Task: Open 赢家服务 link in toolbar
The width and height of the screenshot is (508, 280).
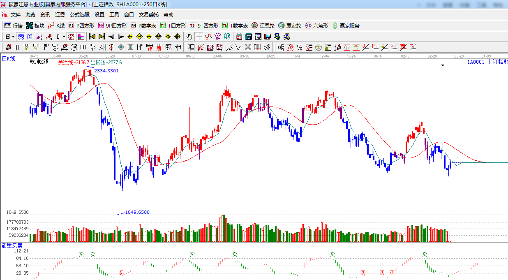Action: click(346, 25)
